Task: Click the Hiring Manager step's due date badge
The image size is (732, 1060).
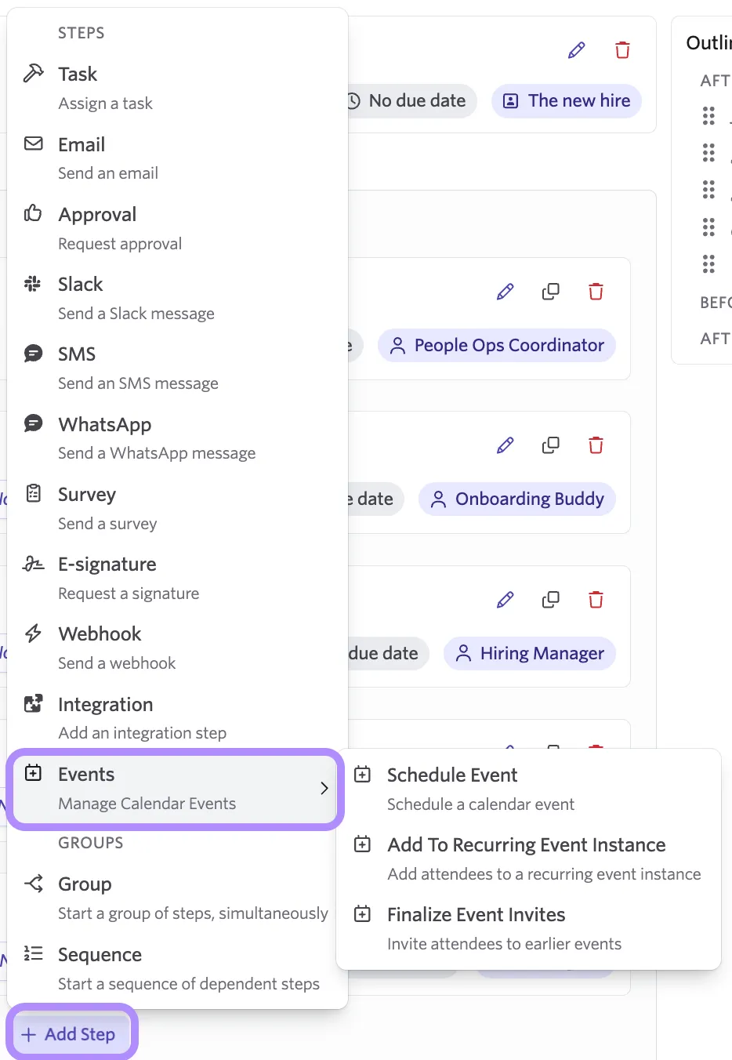Action: tap(389, 653)
